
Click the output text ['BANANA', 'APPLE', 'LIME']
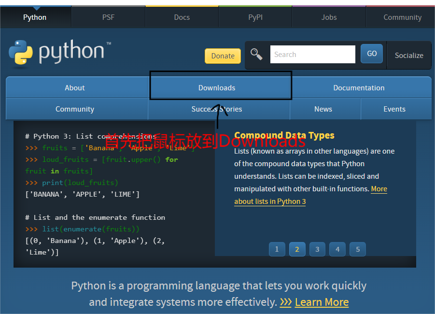(83, 194)
